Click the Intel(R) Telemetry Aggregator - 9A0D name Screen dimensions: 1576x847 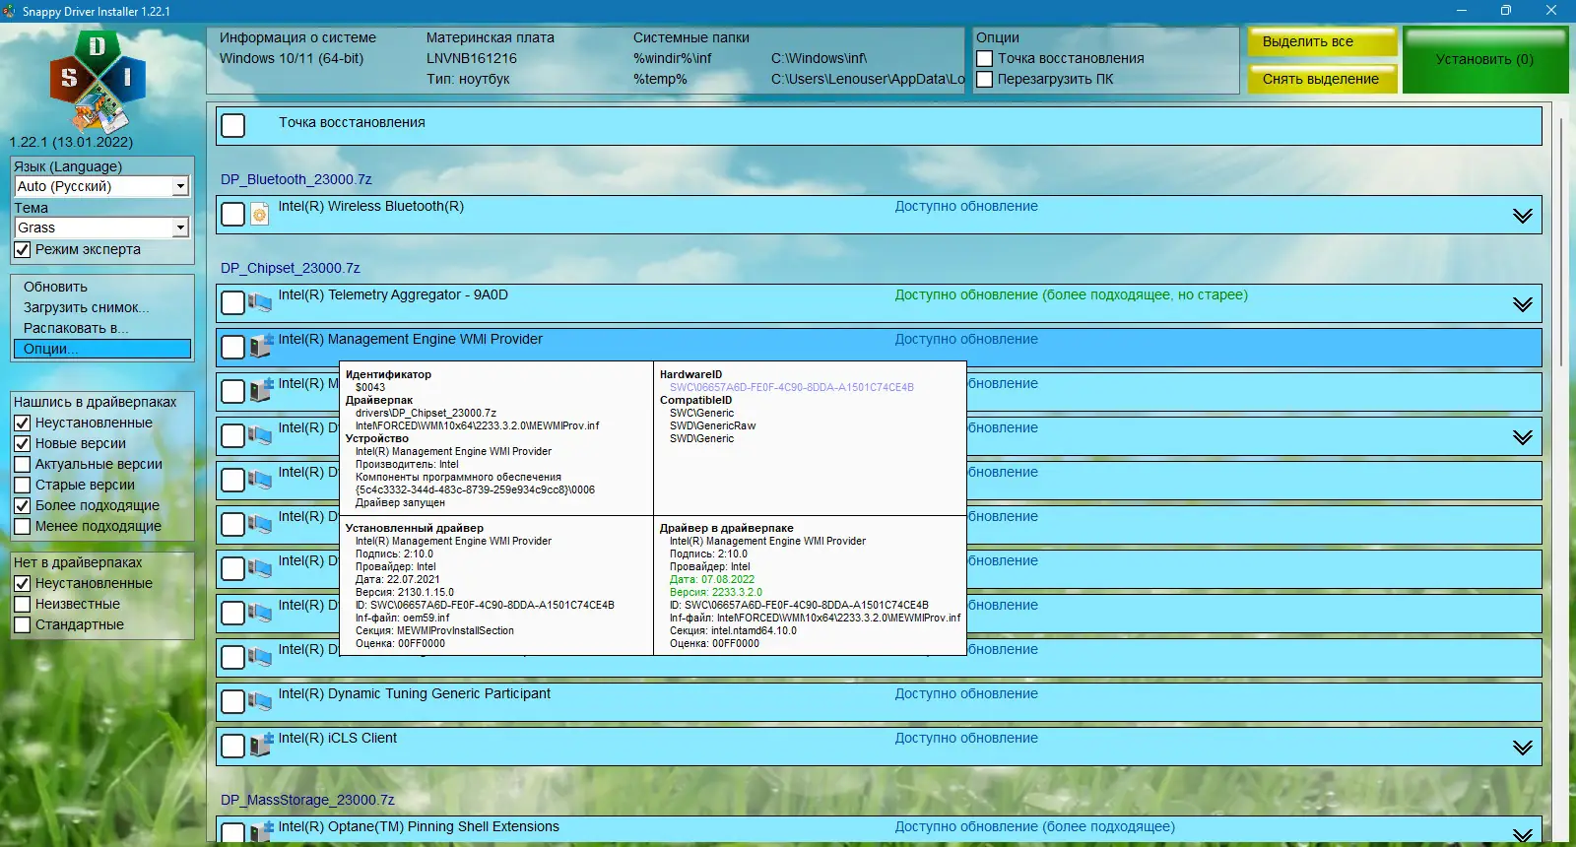click(x=393, y=294)
